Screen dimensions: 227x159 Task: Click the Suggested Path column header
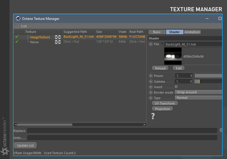[79, 32]
